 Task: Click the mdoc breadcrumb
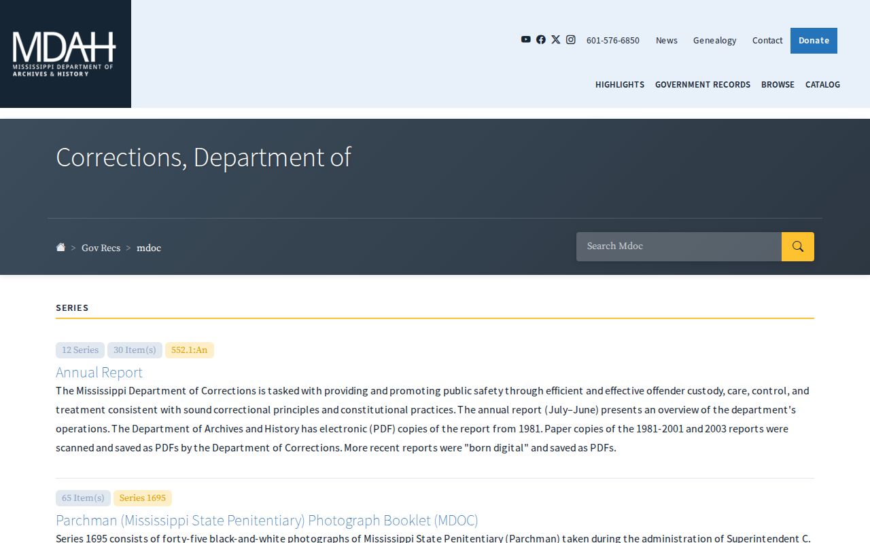(x=149, y=248)
